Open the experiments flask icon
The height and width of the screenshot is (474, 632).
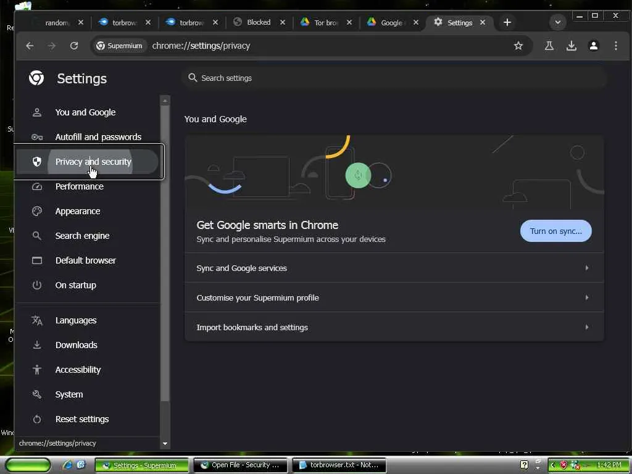(x=549, y=46)
